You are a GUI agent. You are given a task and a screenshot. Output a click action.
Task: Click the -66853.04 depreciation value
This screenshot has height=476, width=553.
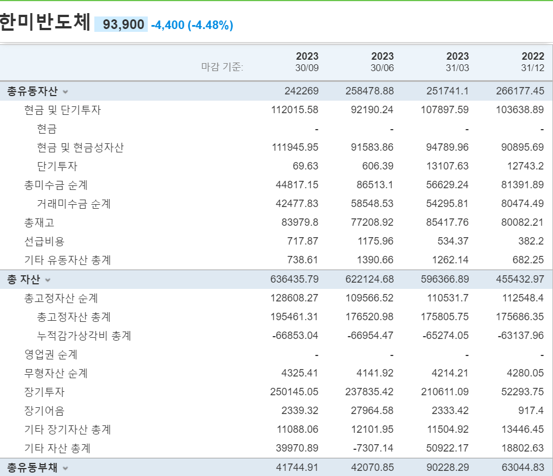pos(295,336)
